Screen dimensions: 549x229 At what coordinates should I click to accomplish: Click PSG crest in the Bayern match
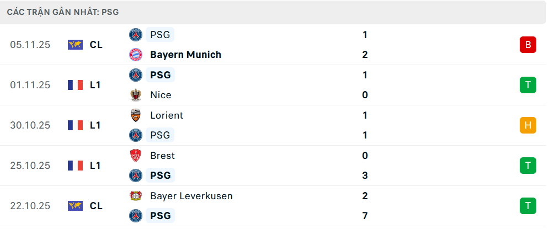135,35
